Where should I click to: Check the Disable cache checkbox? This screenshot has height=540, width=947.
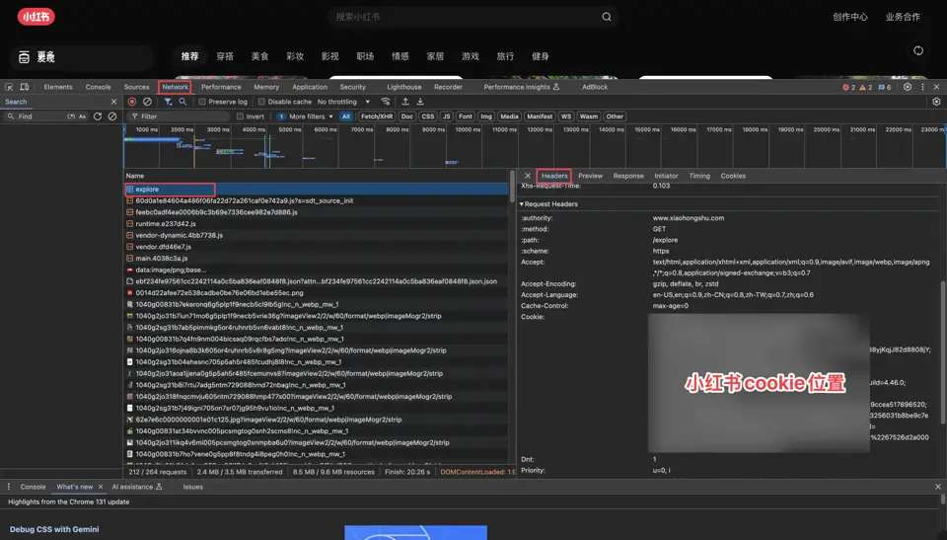tap(261, 102)
